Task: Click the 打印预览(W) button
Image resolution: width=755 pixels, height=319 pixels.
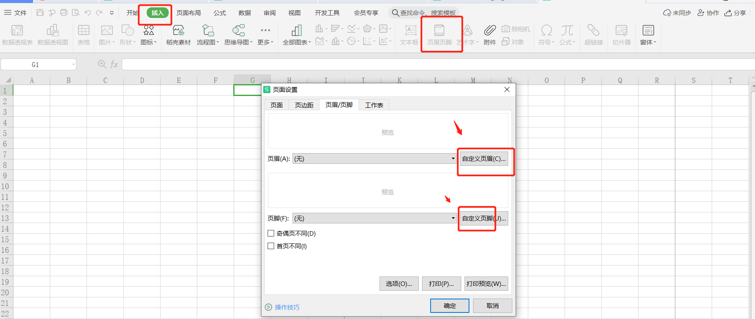Action: [486, 283]
